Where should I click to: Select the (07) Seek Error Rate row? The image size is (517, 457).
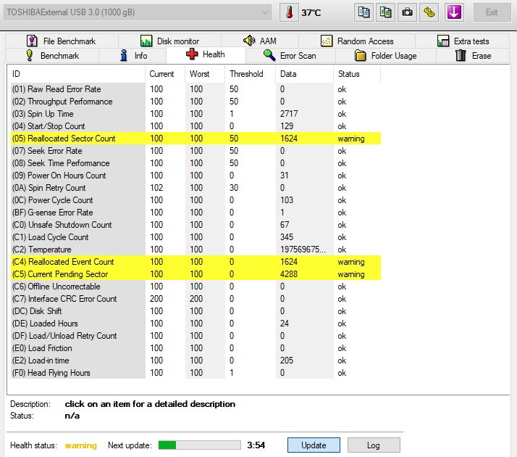[x=196, y=151]
